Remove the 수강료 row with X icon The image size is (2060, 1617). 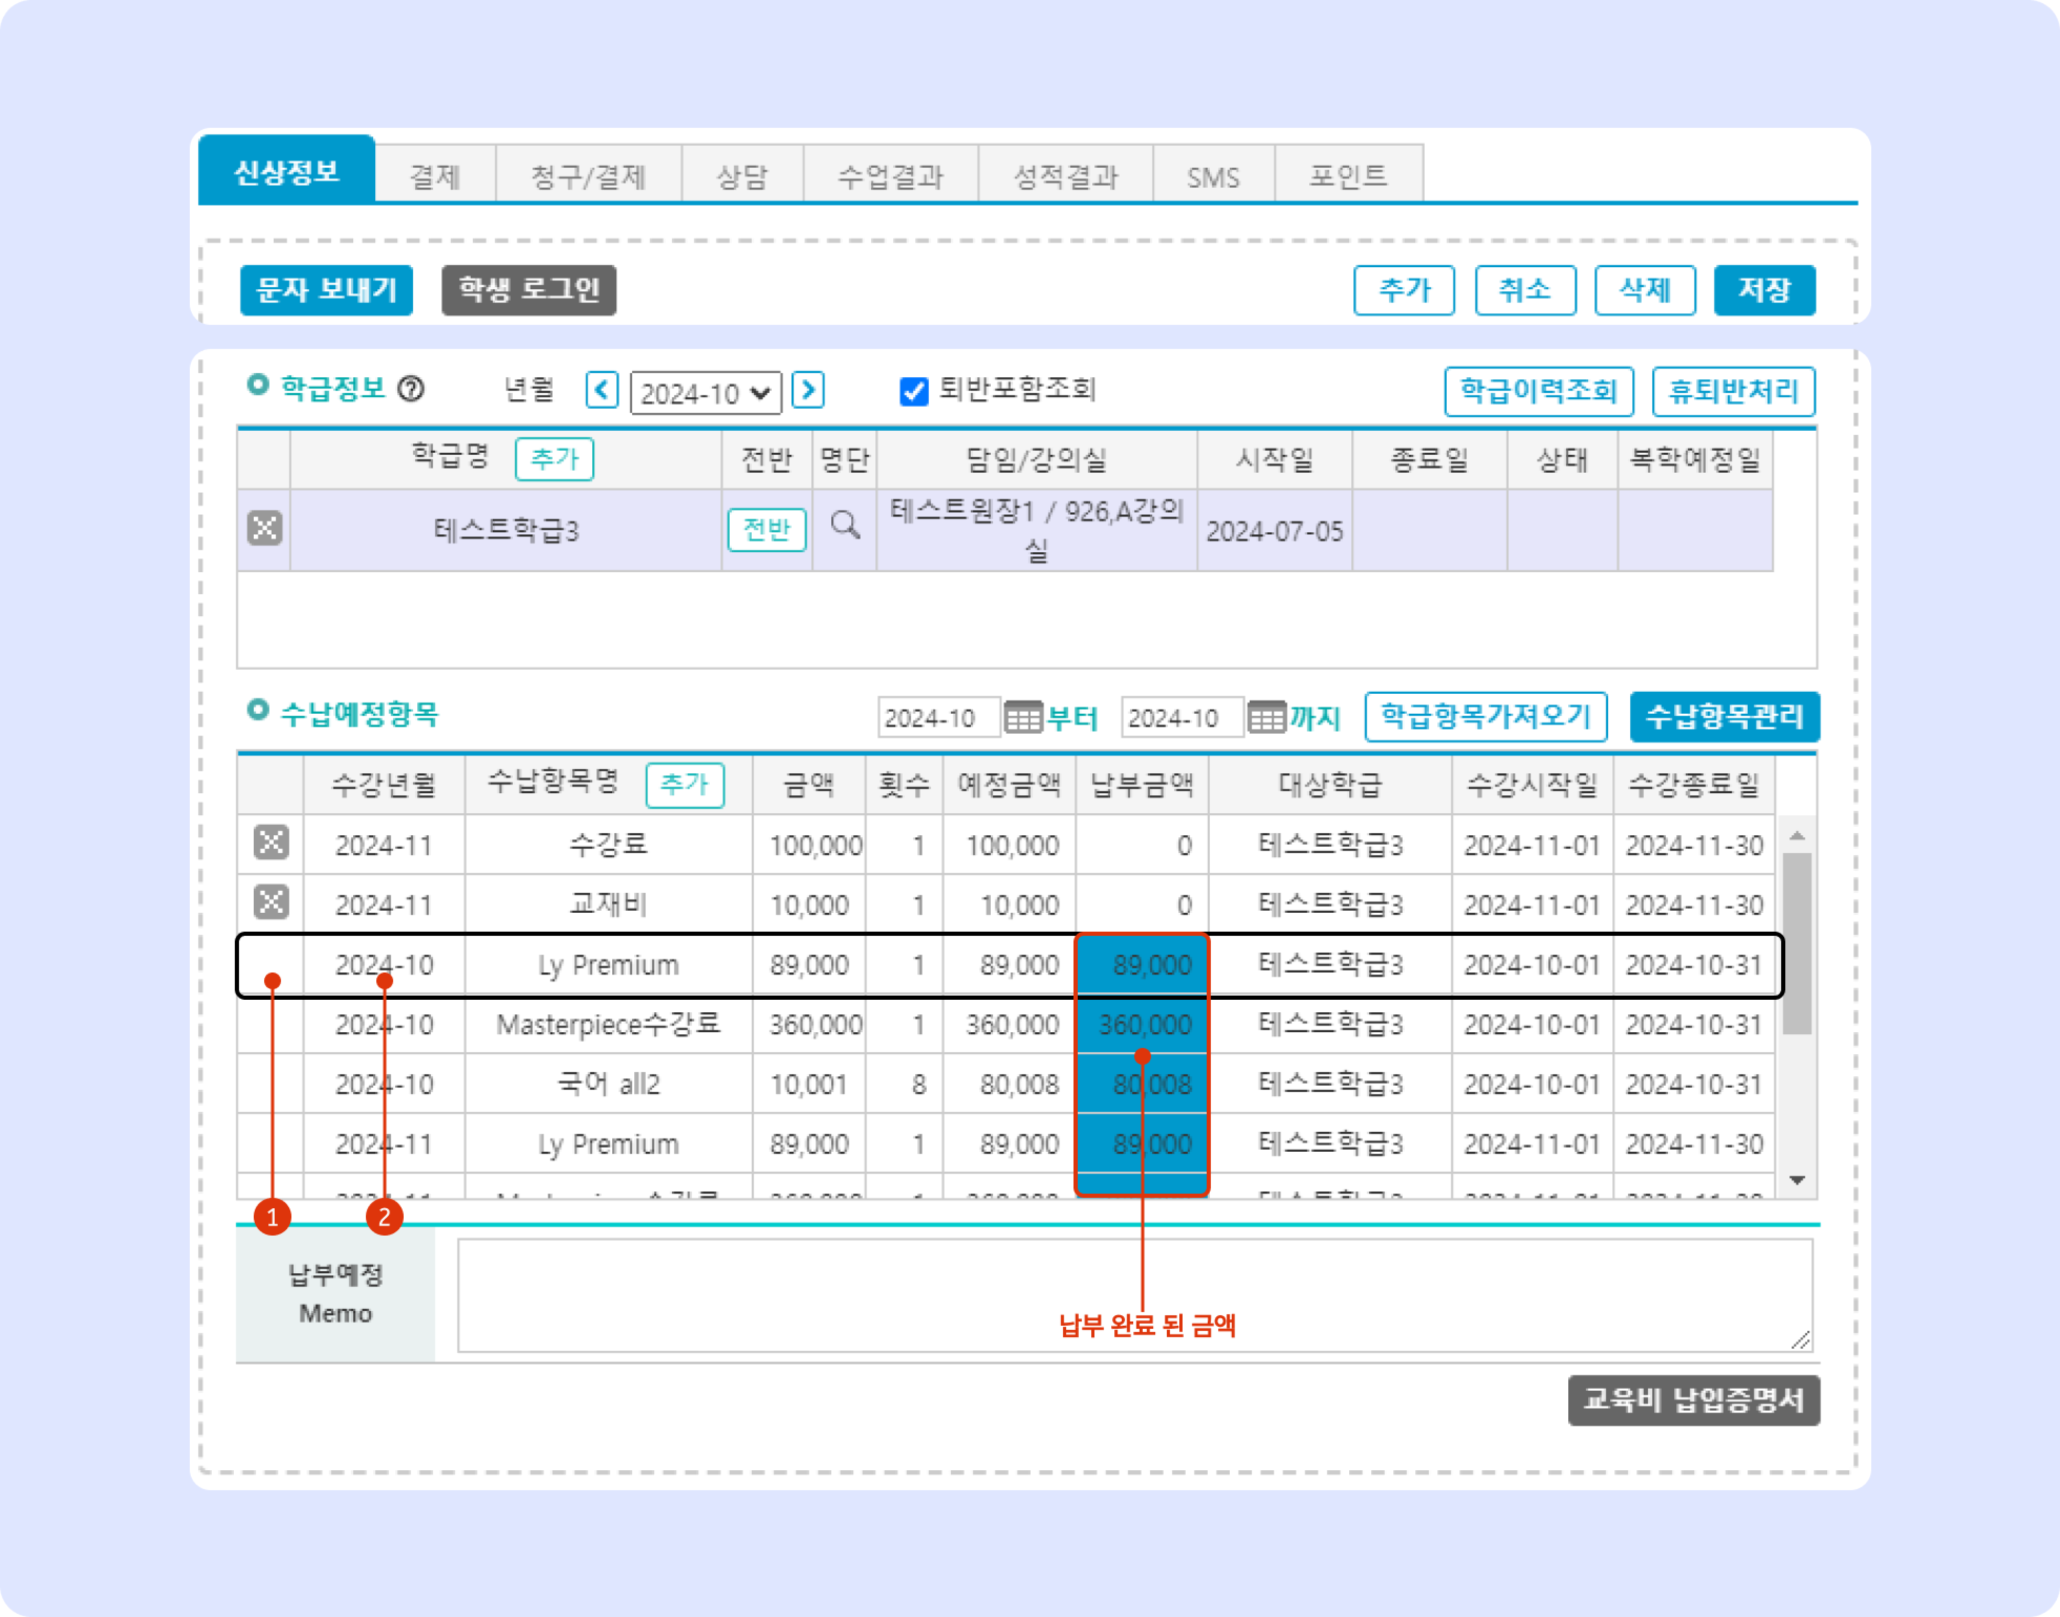click(271, 842)
